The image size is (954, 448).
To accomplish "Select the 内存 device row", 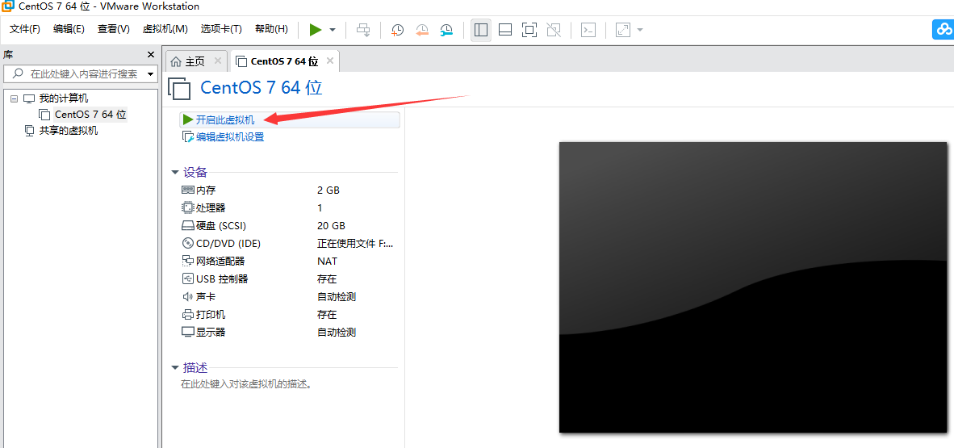I will 289,190.
